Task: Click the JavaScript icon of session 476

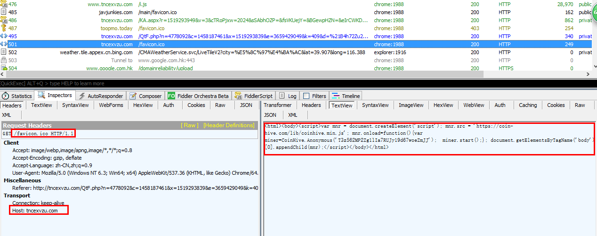Action: (x=4, y=4)
